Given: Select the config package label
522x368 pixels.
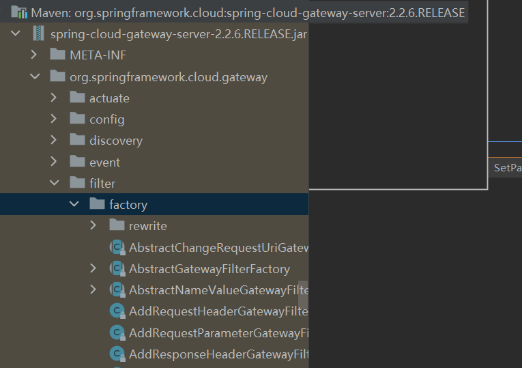Looking at the screenshot, I should coord(107,120).
